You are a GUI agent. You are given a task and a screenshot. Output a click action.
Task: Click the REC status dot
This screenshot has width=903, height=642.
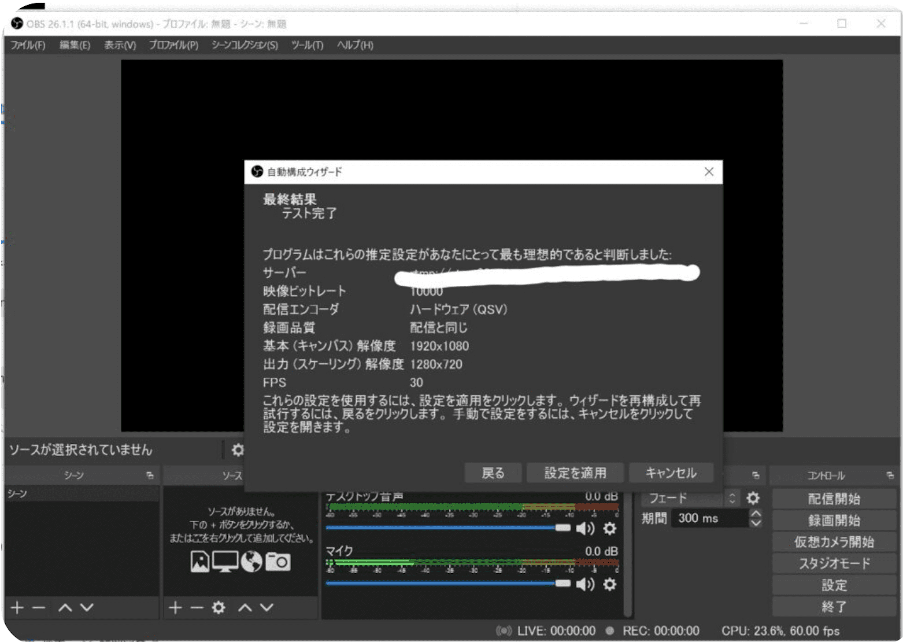[610, 631]
